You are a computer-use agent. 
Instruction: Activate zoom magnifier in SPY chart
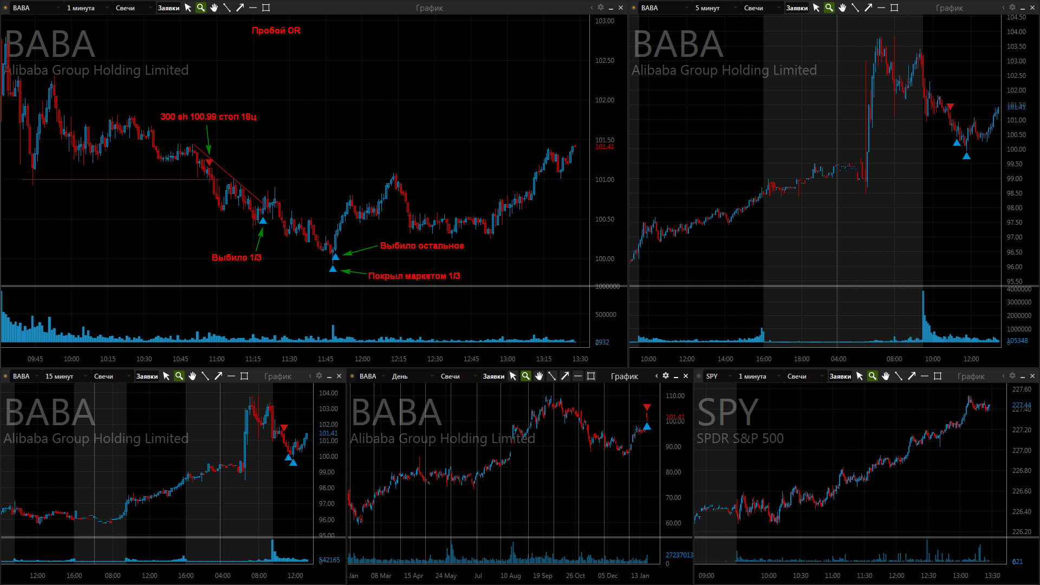click(873, 376)
